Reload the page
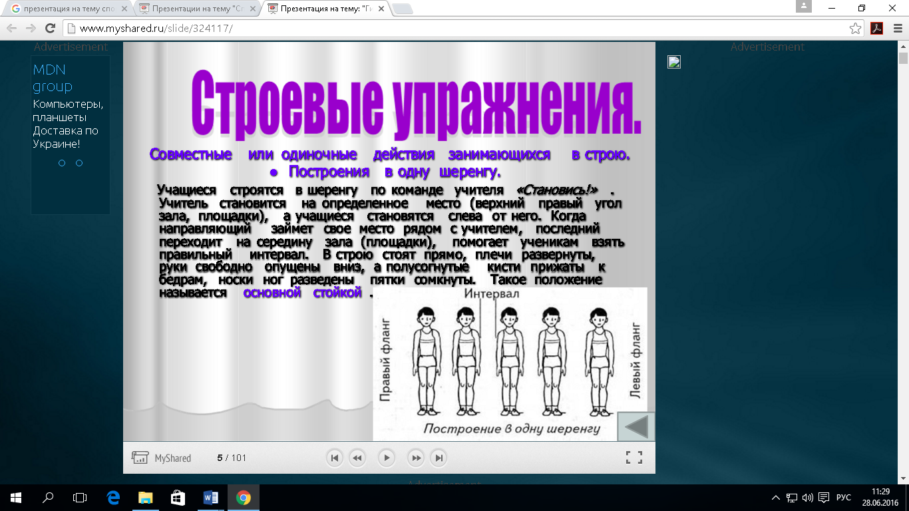909x511 pixels. click(50, 28)
